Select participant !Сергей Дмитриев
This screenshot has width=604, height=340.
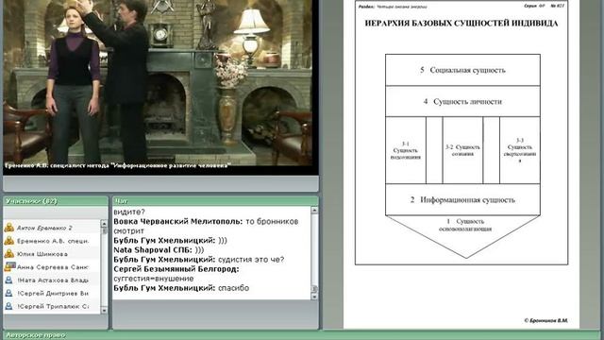coord(52,294)
